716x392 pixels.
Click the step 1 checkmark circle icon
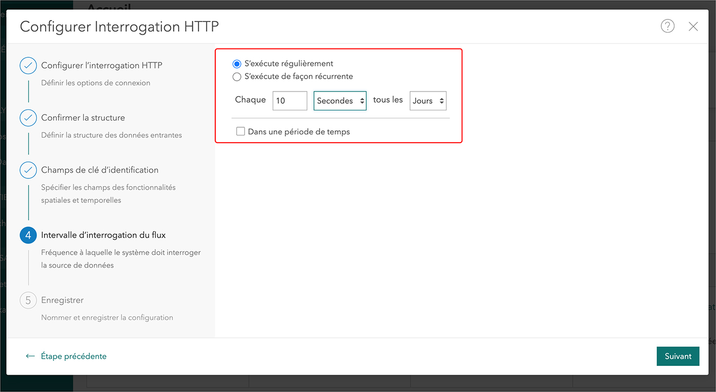click(28, 65)
